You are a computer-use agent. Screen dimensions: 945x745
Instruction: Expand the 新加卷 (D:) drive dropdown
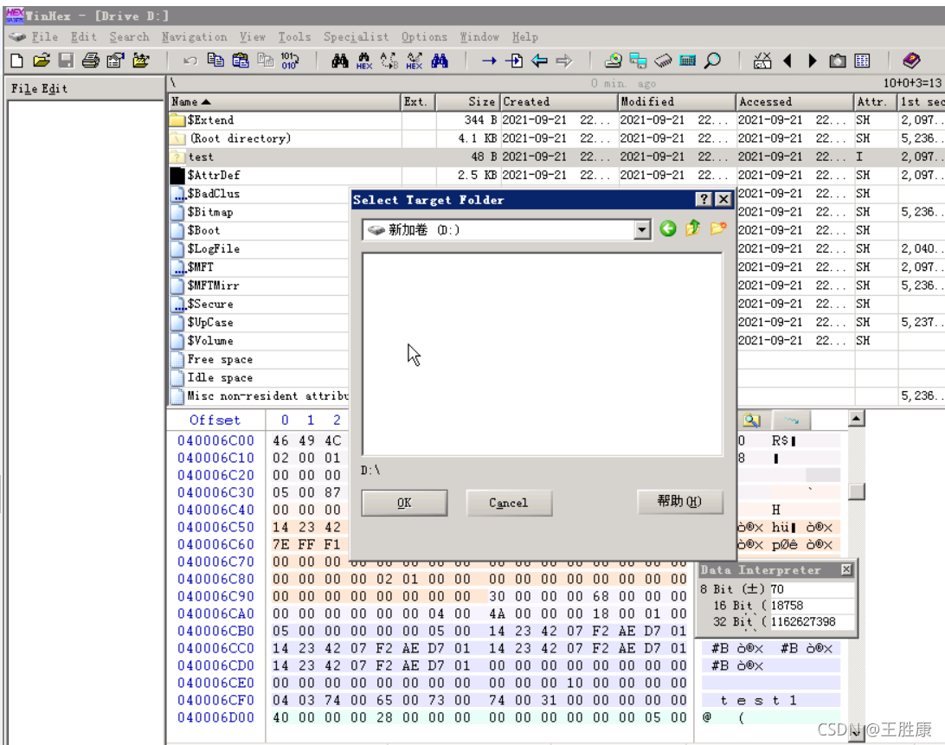(642, 229)
